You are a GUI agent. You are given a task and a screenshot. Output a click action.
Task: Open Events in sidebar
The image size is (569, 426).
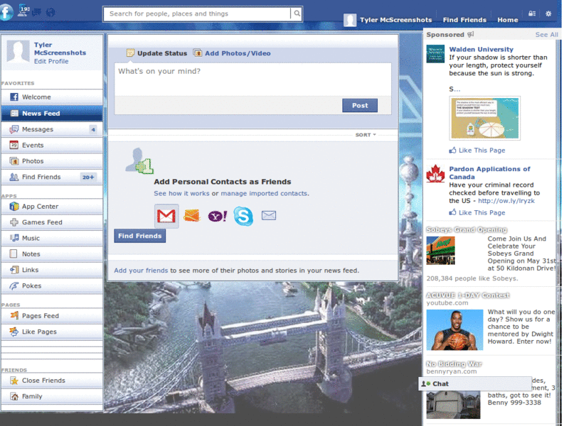pyautogui.click(x=52, y=145)
